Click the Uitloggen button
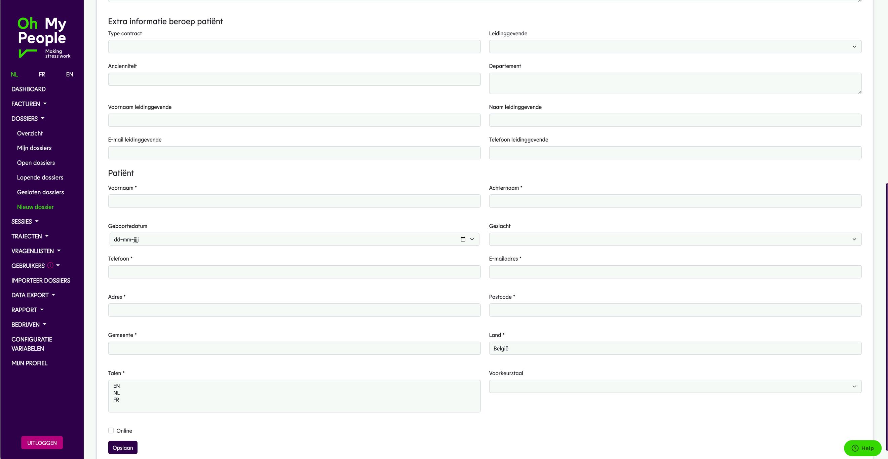The width and height of the screenshot is (888, 459). (x=42, y=443)
